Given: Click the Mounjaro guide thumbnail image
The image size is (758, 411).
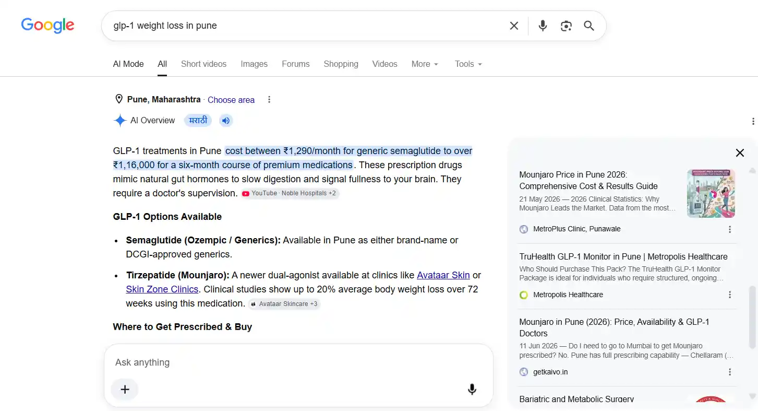Looking at the screenshot, I should (711, 193).
